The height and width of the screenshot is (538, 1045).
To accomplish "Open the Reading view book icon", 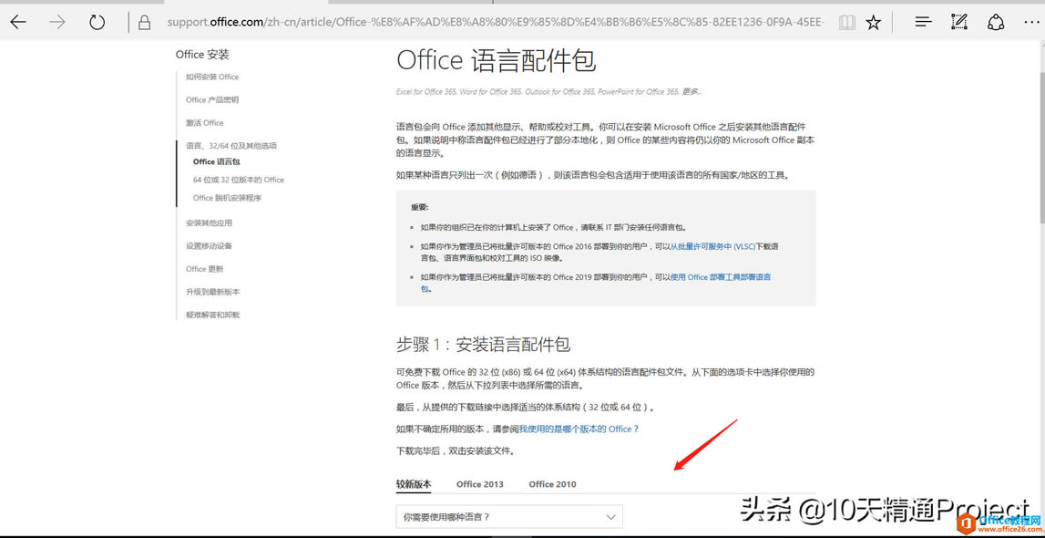I will click(846, 23).
